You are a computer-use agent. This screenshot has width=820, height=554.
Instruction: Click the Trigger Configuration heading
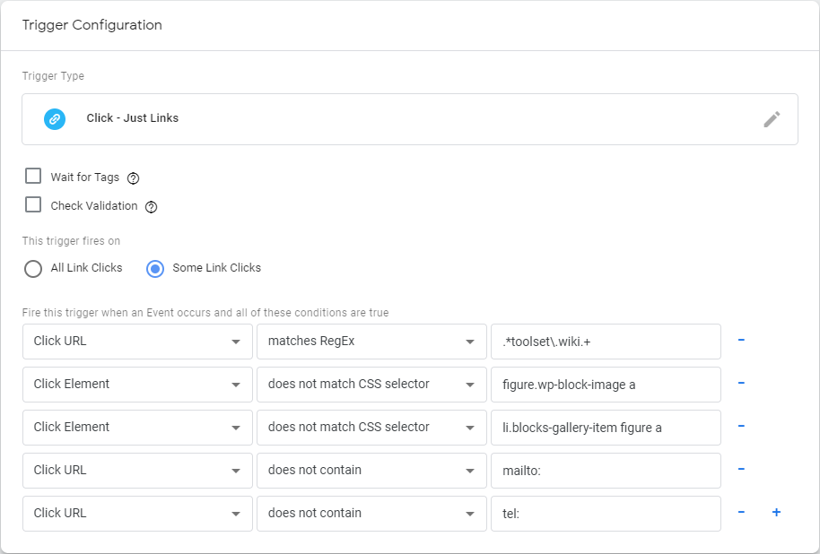coord(92,25)
